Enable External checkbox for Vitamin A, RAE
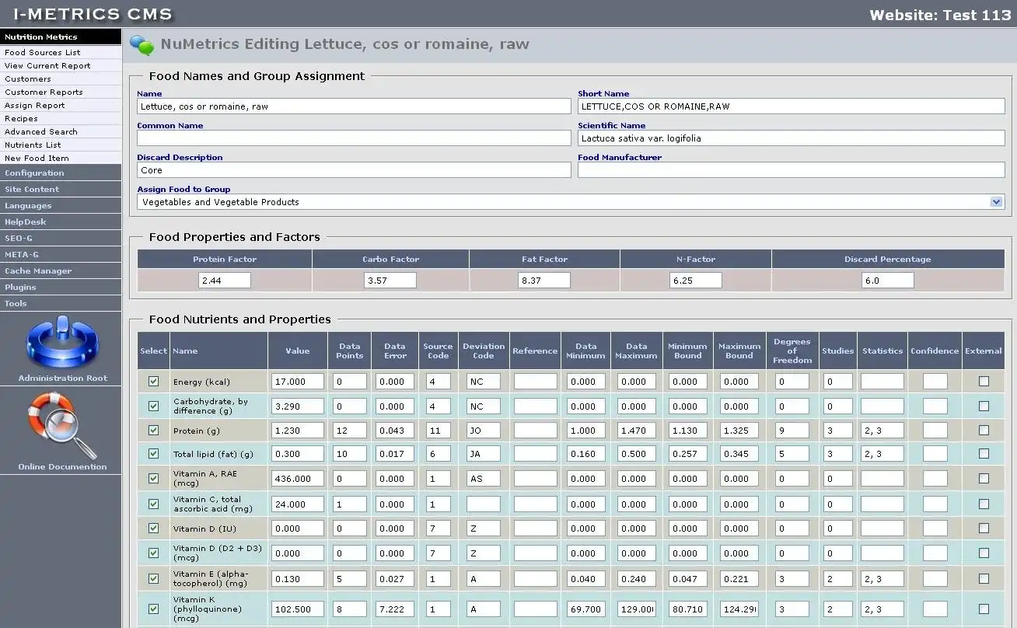The image size is (1017, 628). 984,479
